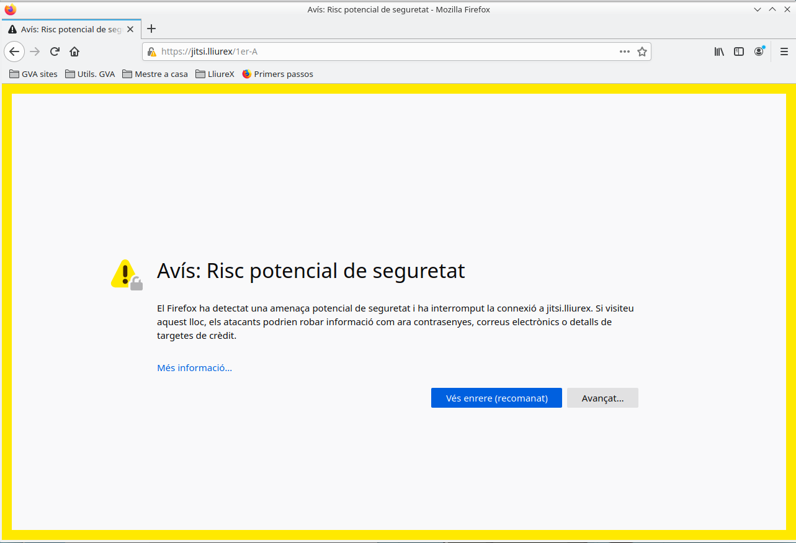Viewport: 796px width, 543px height.
Task: Reload the current page
Action: pyautogui.click(x=55, y=52)
